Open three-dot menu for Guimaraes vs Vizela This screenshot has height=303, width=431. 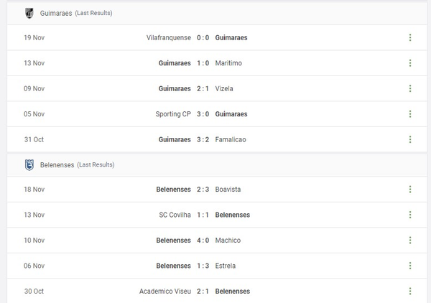[x=410, y=88]
